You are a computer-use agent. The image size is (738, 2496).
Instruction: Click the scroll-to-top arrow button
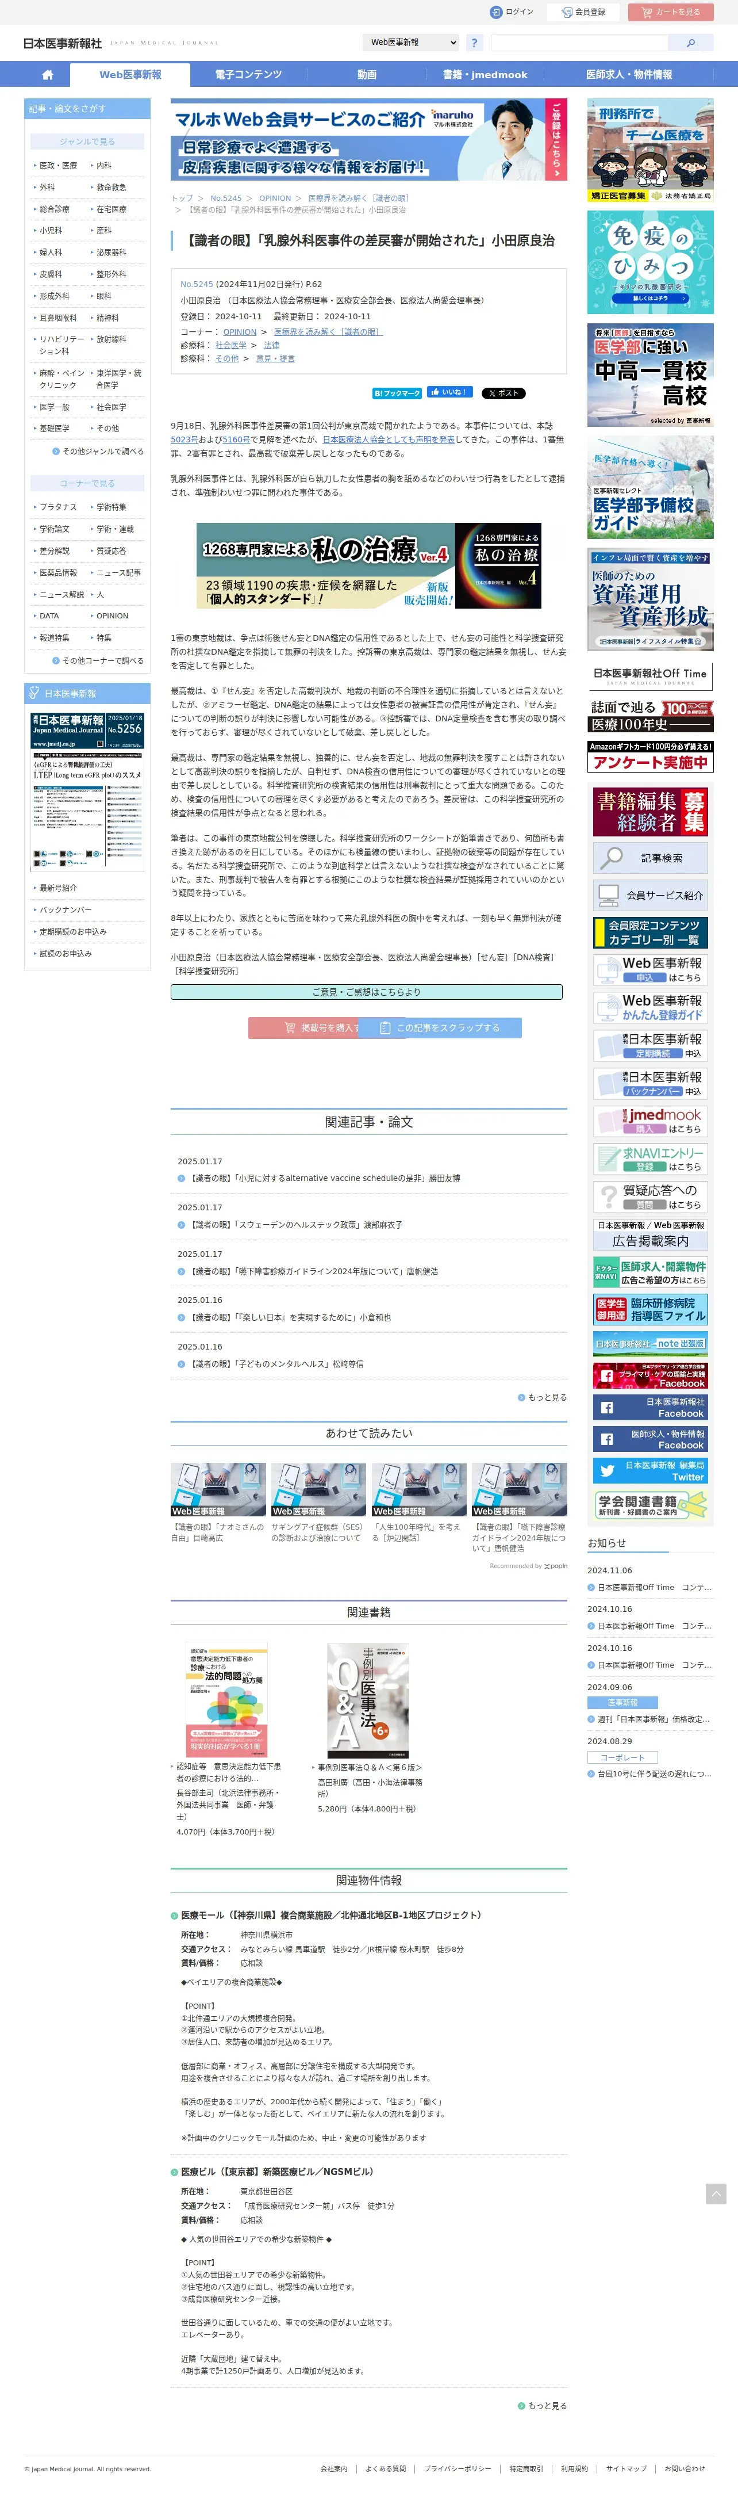[x=716, y=2193]
